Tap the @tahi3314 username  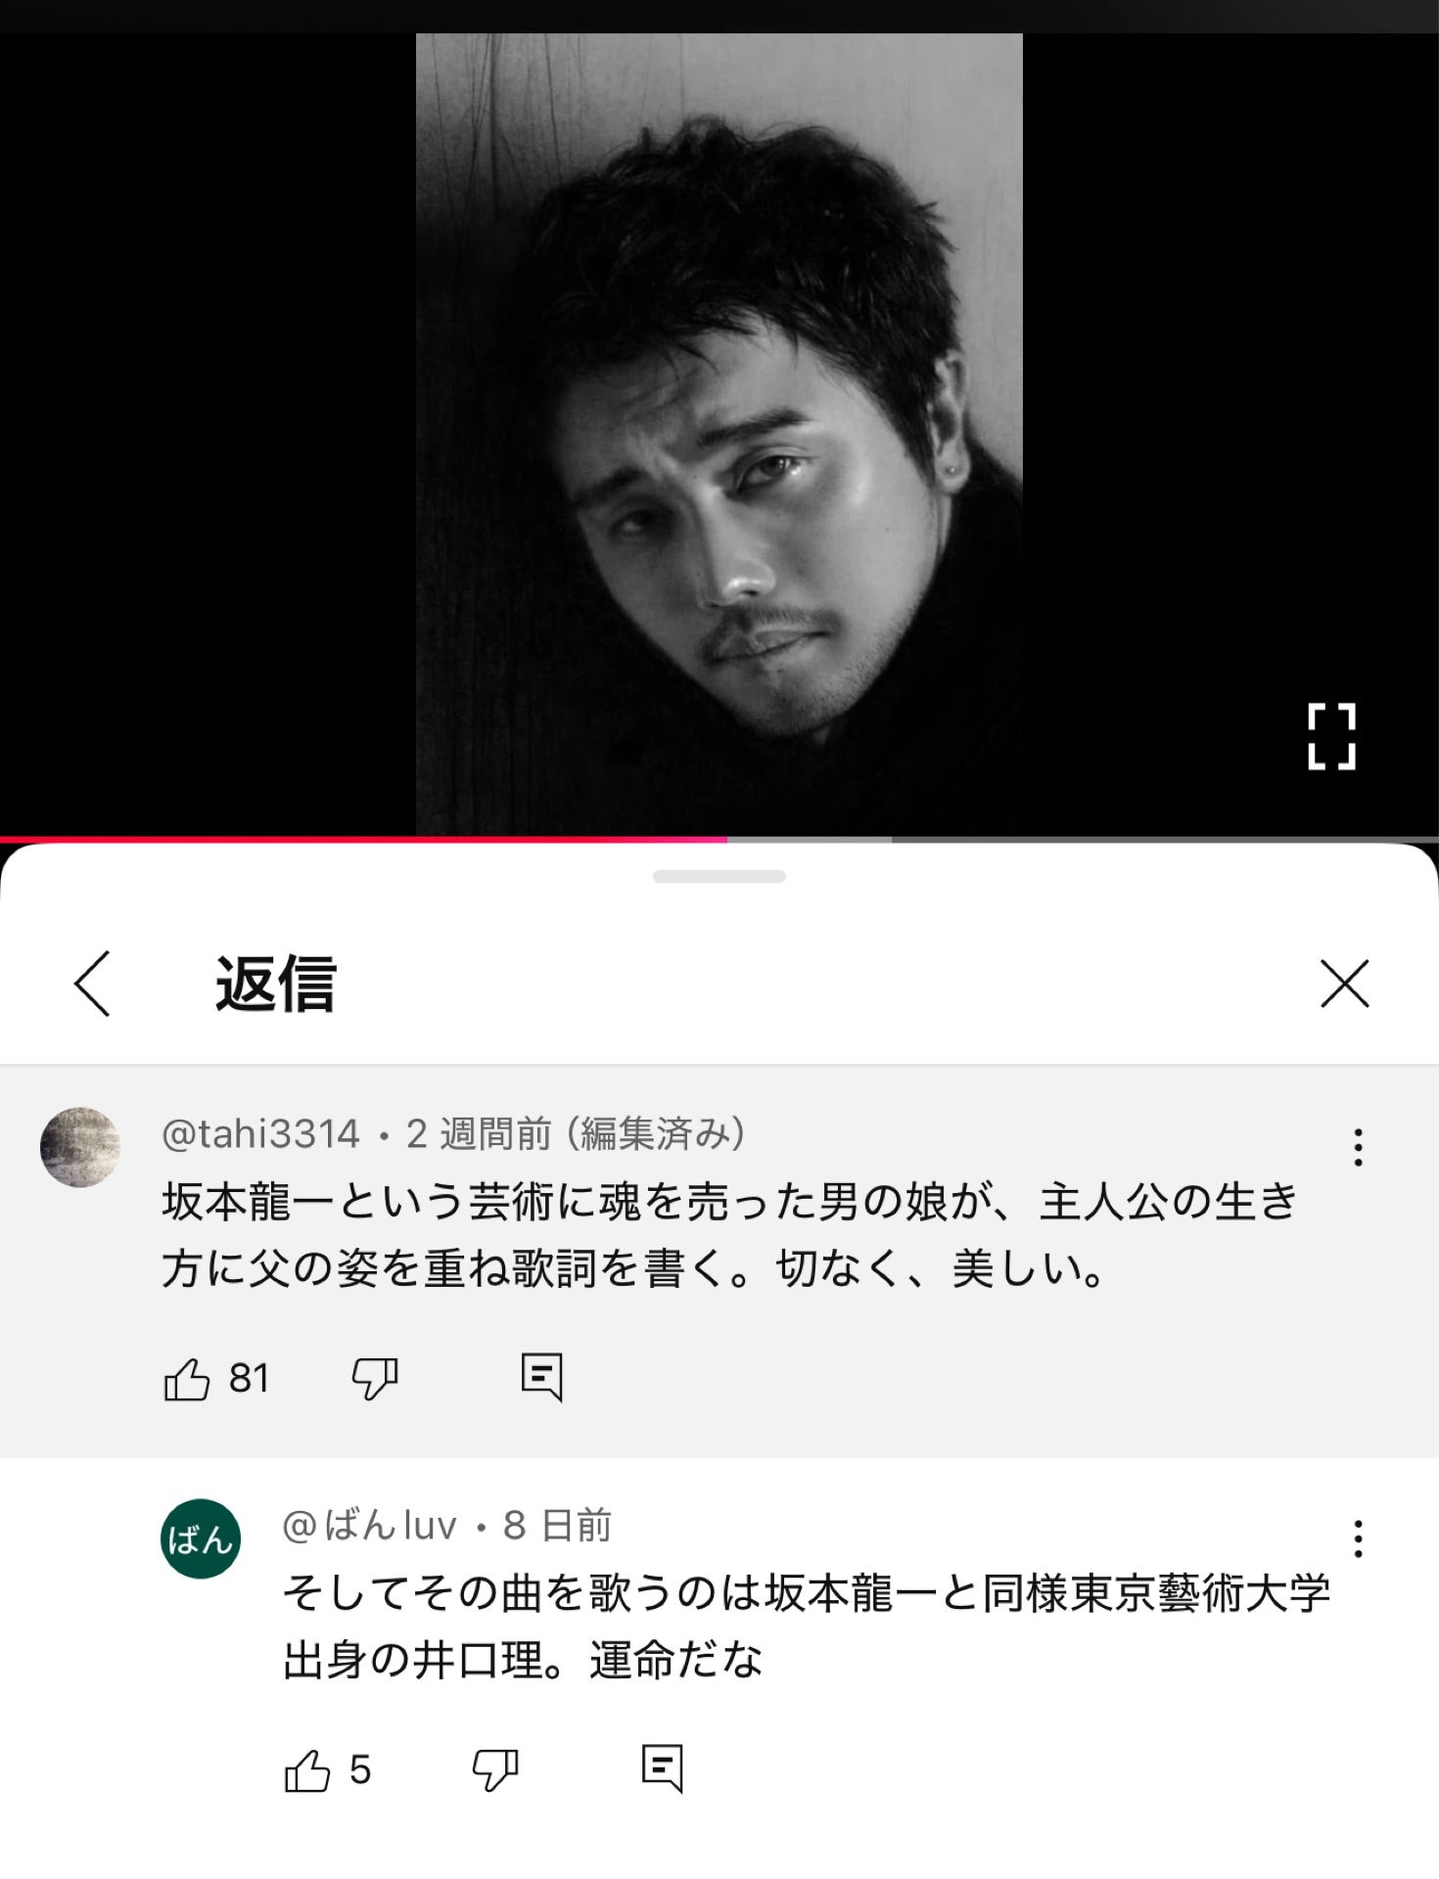coord(260,1133)
